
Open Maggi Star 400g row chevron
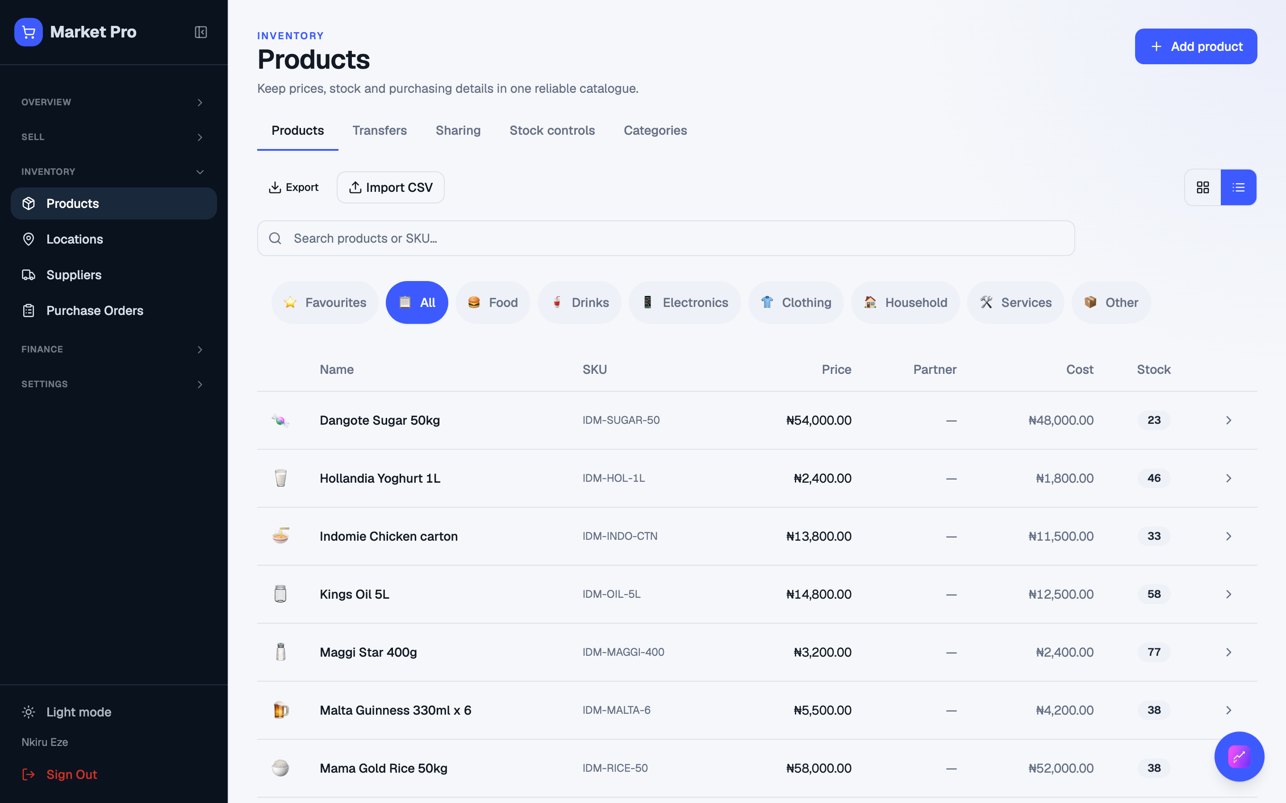[x=1228, y=652]
